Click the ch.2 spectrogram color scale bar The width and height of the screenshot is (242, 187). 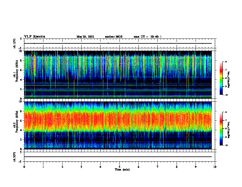click(221, 129)
